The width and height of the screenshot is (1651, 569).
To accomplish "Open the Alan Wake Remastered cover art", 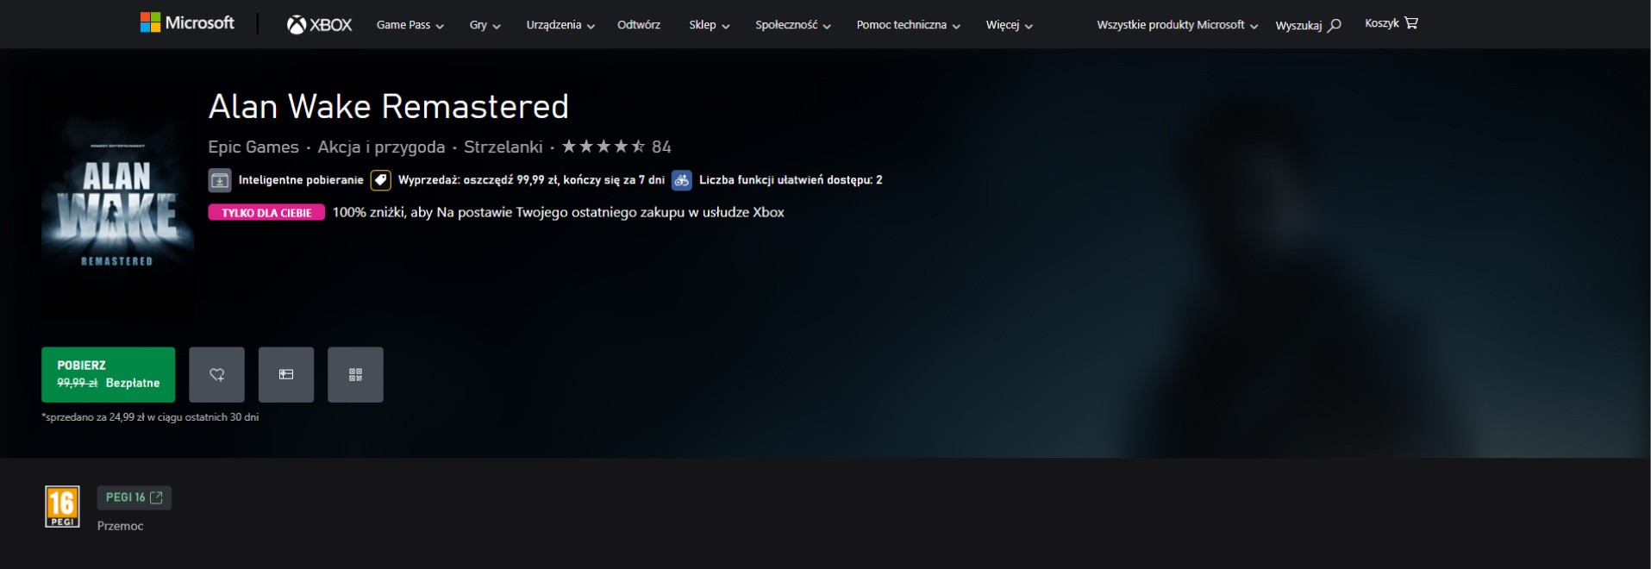I will 117,204.
